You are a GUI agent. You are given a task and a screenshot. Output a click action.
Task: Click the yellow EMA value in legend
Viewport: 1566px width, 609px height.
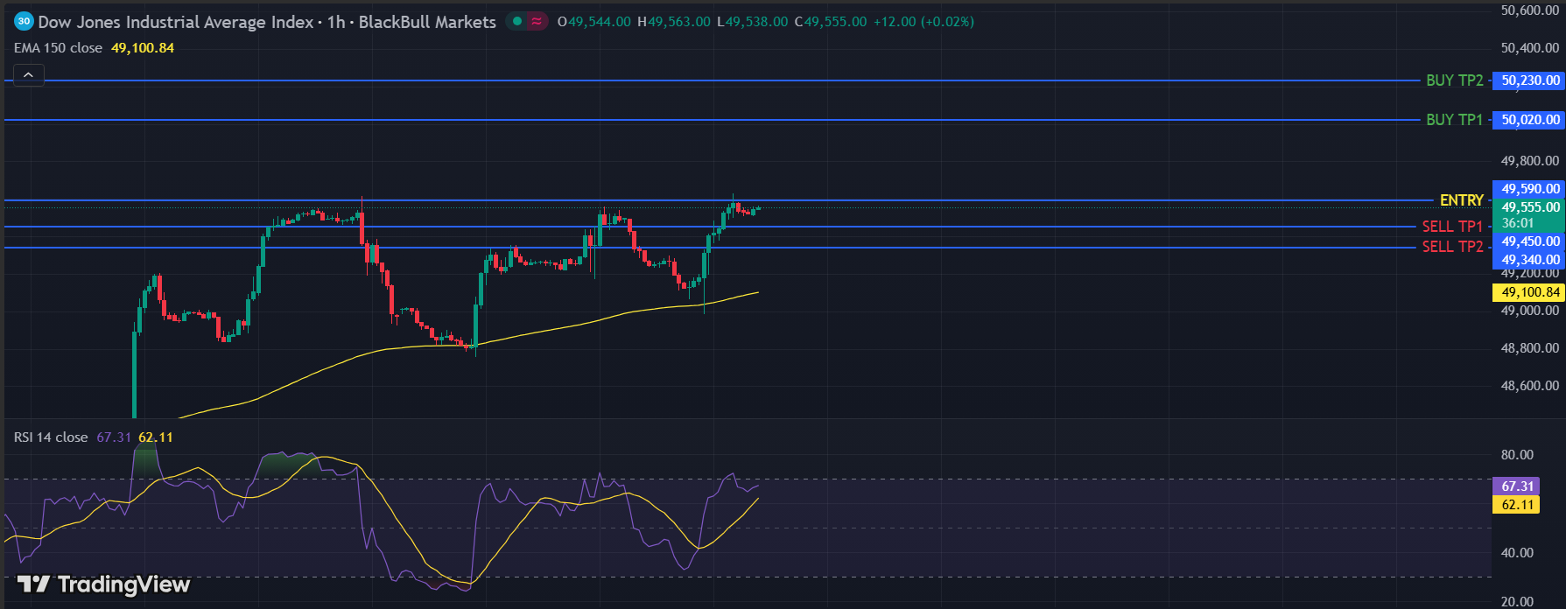(142, 48)
